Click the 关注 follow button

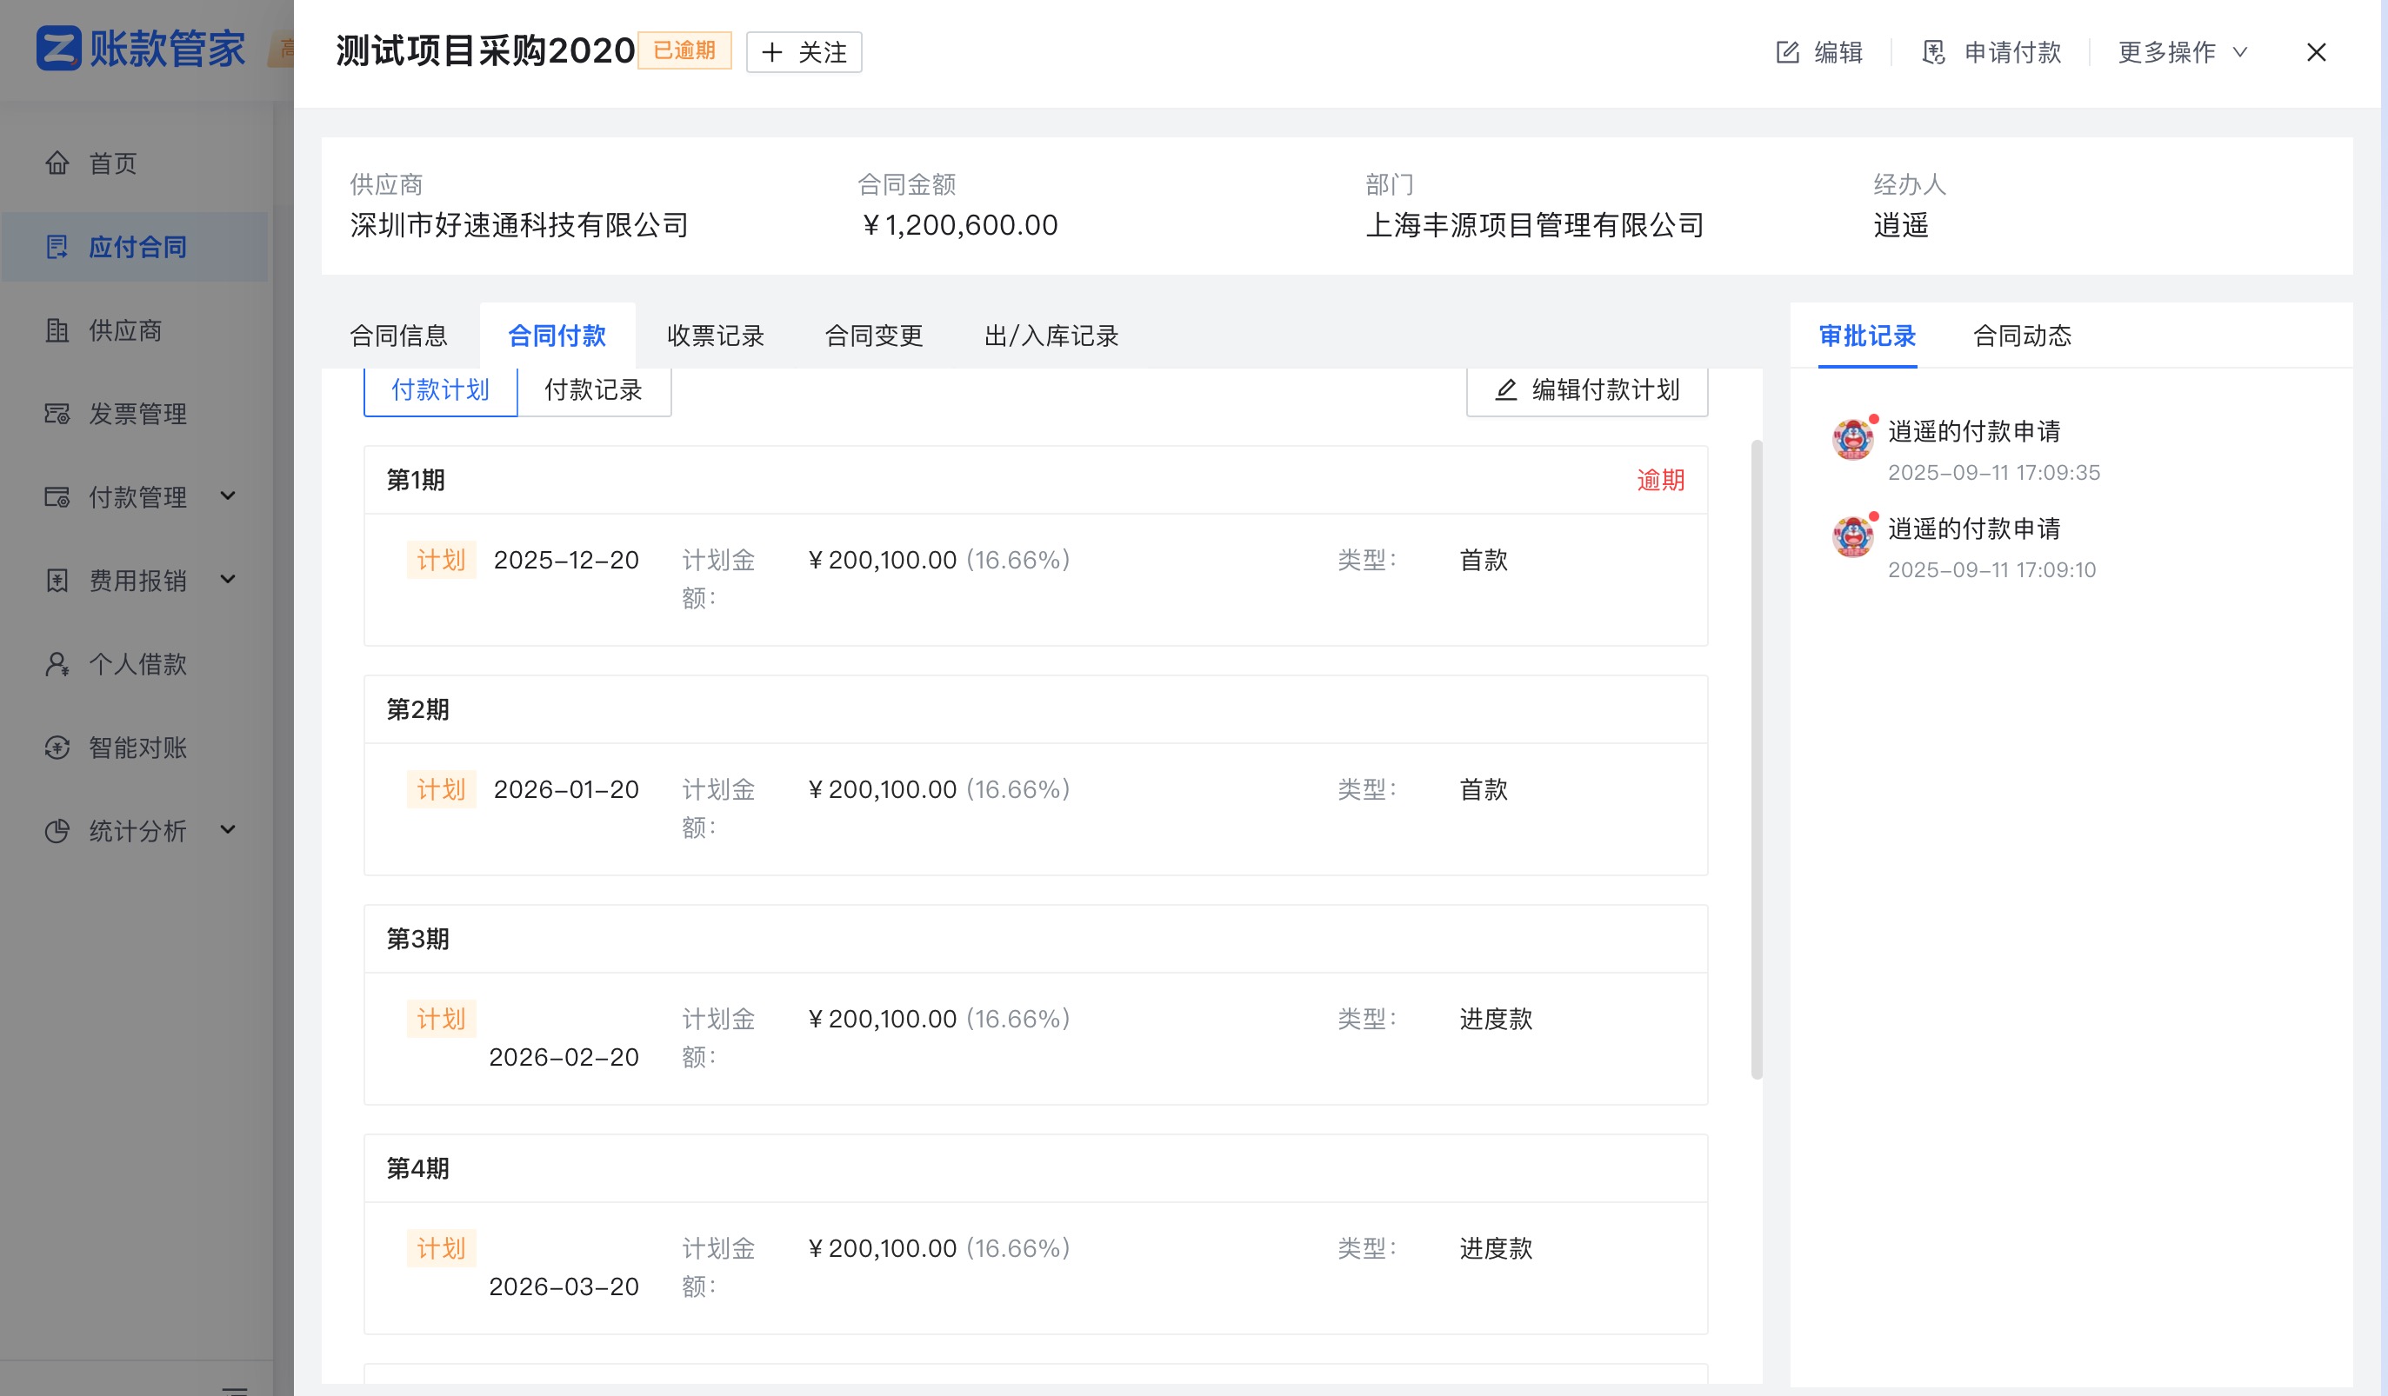[x=802, y=52]
